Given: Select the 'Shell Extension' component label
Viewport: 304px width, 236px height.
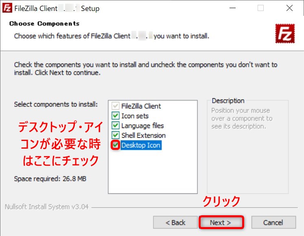Looking at the screenshot, I should tap(144, 135).
